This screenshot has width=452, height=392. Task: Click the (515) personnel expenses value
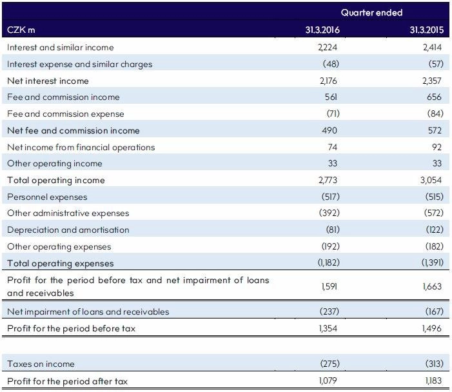(x=435, y=197)
